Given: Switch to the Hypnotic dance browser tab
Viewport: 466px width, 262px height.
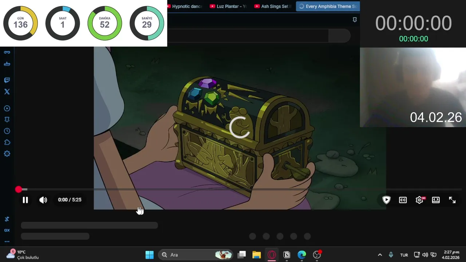Looking at the screenshot, I should tap(185, 6).
